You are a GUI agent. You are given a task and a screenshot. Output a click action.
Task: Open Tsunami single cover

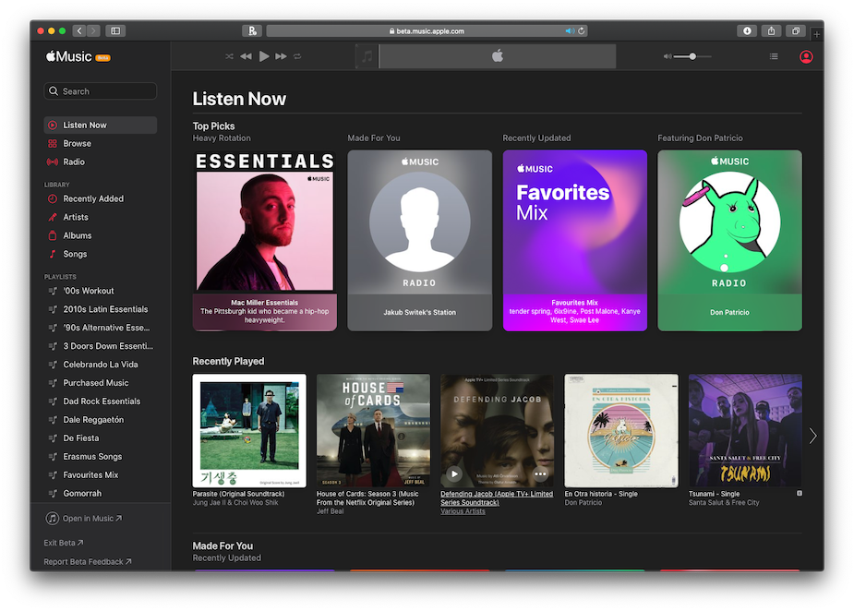746,431
